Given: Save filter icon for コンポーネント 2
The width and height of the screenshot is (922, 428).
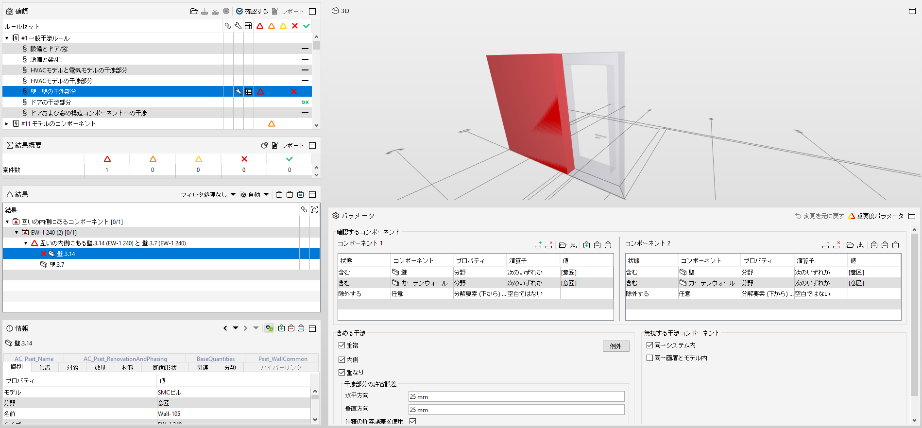Looking at the screenshot, I should pos(861,245).
